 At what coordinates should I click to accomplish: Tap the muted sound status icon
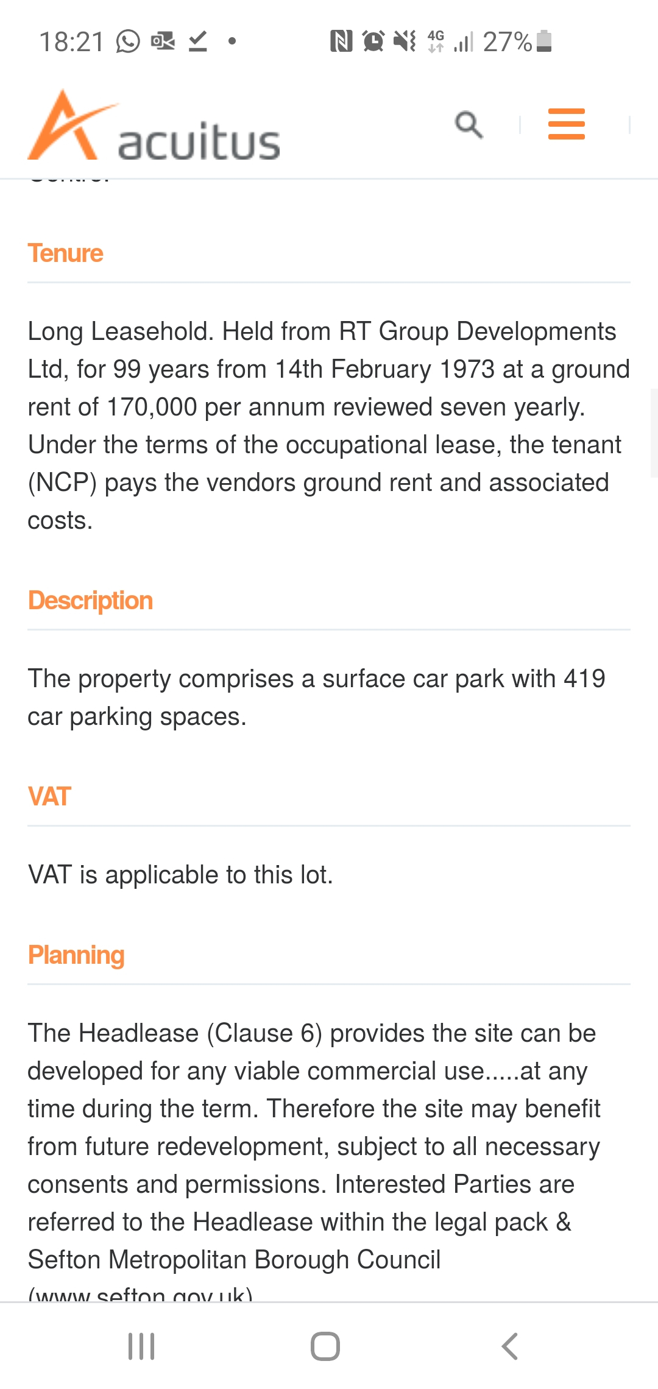(405, 41)
